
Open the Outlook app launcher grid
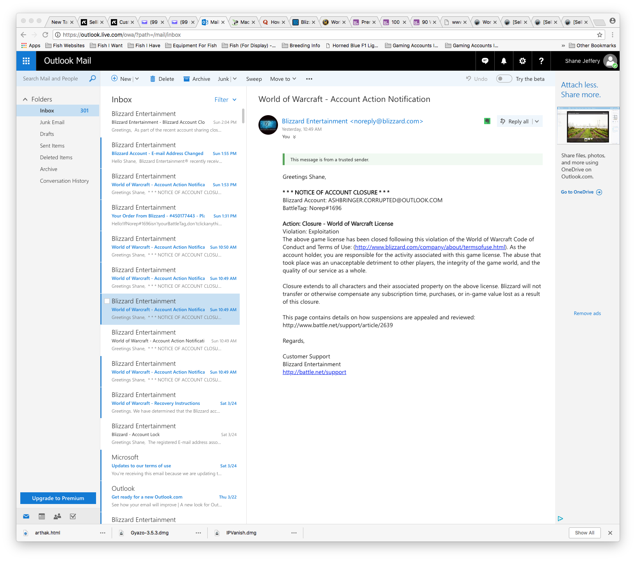click(x=26, y=61)
